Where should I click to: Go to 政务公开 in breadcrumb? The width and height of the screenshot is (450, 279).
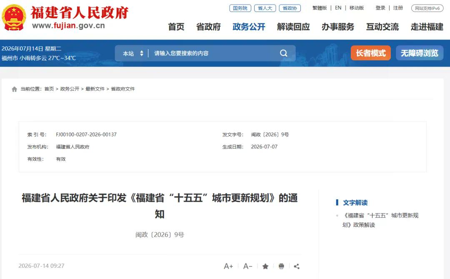(x=70, y=89)
